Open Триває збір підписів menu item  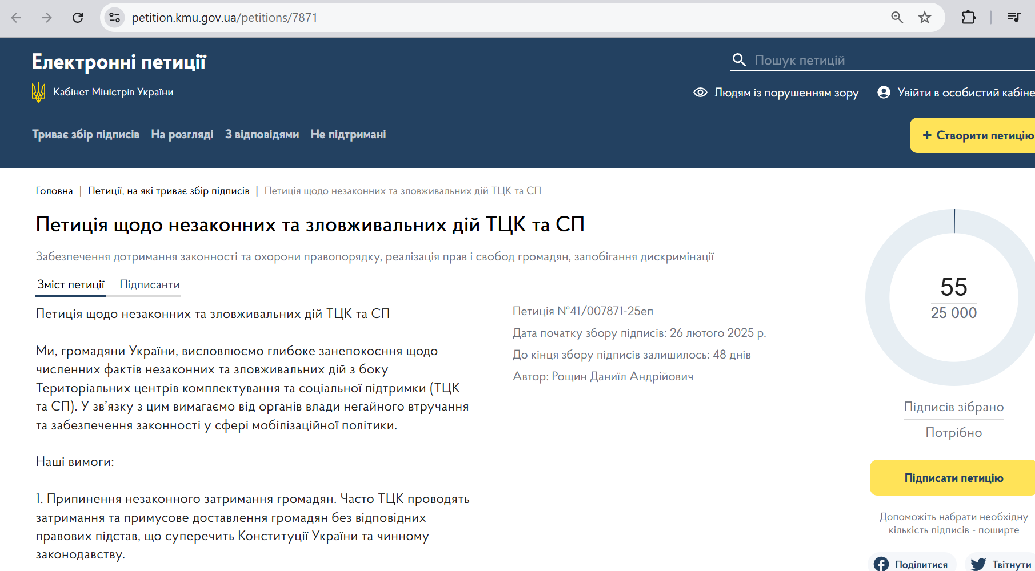(x=86, y=134)
